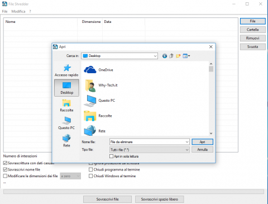Screen dimensions: 268x204
Task: Open the ? help menu
Action: pyautogui.click(x=30, y=11)
